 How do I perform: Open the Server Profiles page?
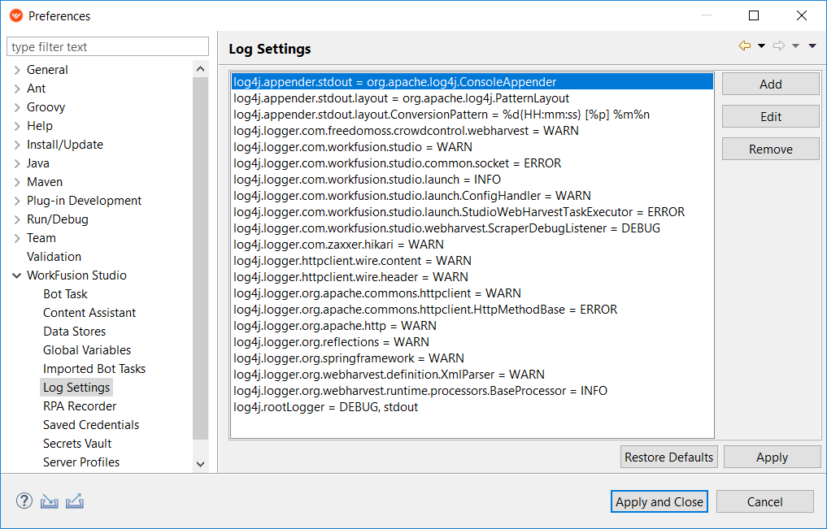(x=81, y=462)
